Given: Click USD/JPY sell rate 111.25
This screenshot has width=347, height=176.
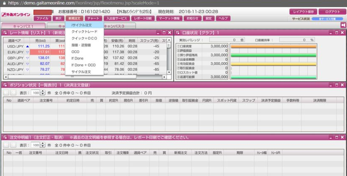Looking at the screenshot, I should pos(44,46).
